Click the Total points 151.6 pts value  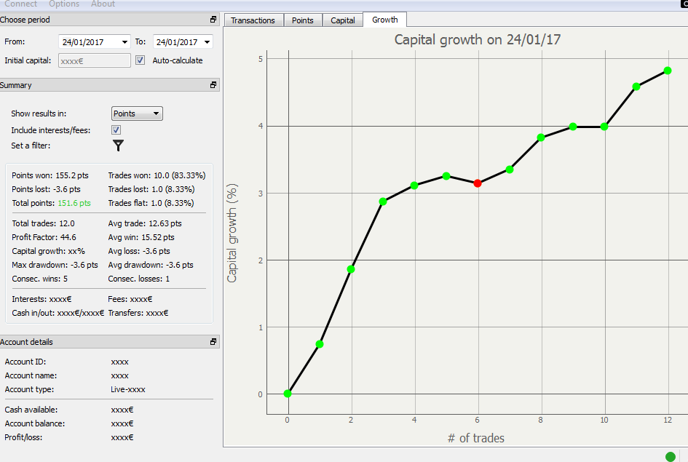[x=74, y=203]
